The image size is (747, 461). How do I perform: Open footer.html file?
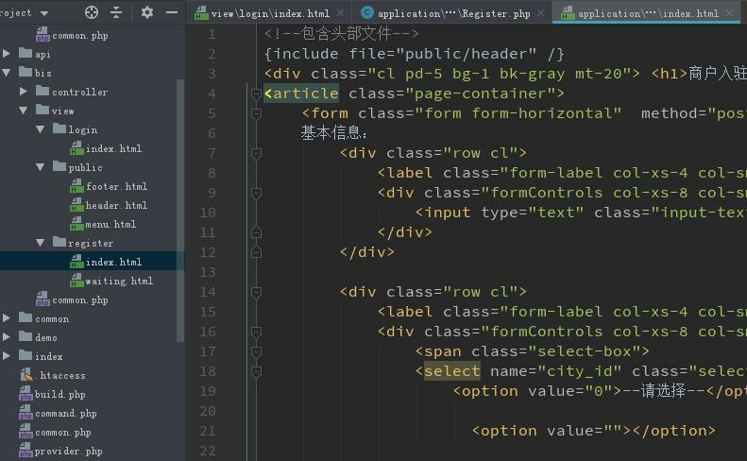(116, 186)
